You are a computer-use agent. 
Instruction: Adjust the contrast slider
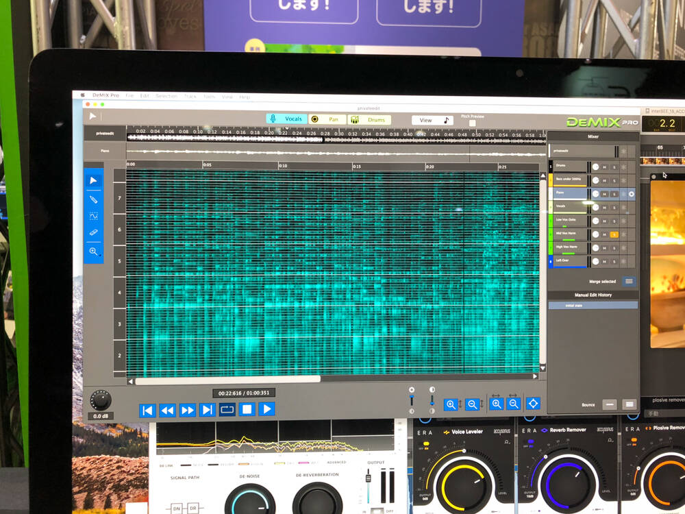pos(432,400)
